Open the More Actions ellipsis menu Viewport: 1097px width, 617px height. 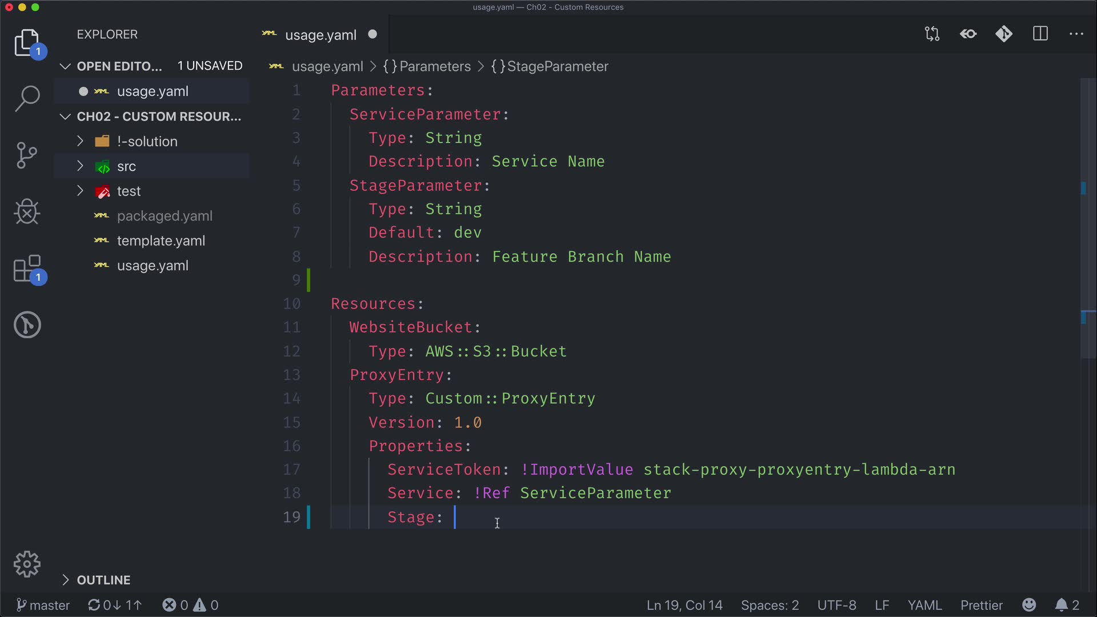[x=1076, y=34]
